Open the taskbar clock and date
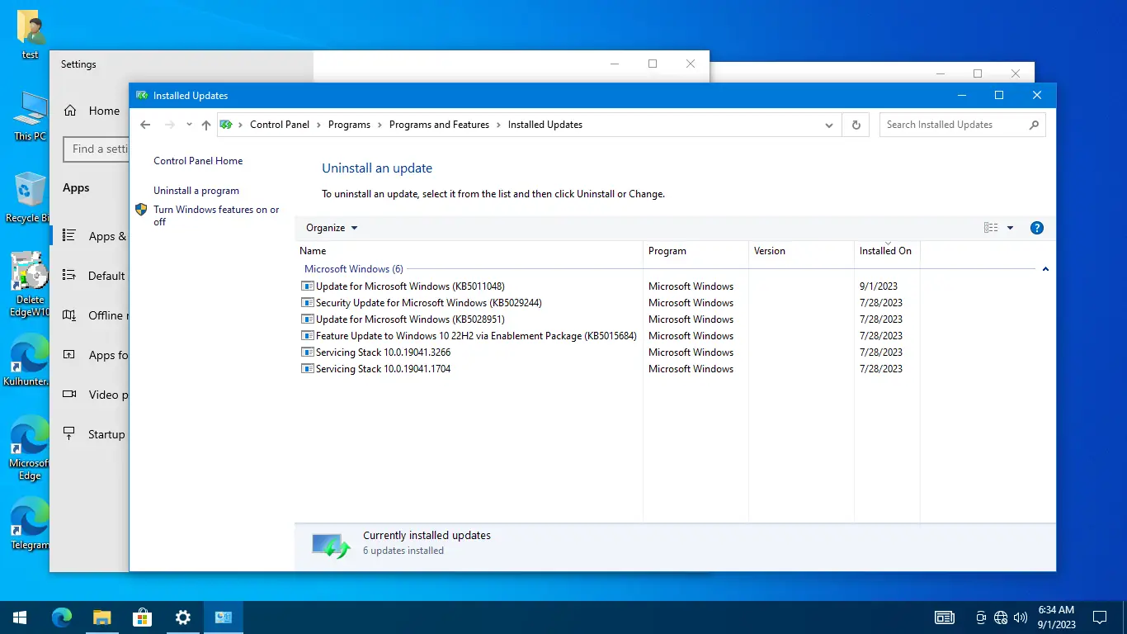This screenshot has width=1127, height=634. click(x=1056, y=617)
